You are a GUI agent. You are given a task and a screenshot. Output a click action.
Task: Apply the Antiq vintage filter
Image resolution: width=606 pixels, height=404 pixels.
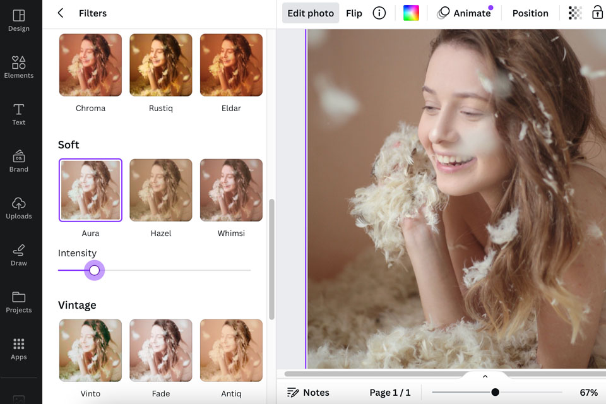point(231,350)
